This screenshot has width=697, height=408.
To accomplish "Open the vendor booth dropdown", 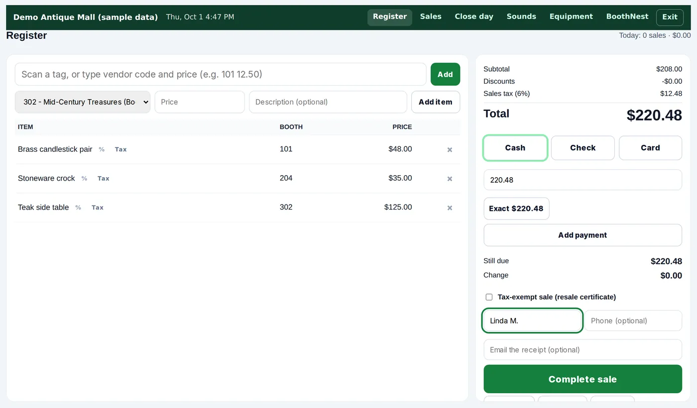I will click(x=83, y=102).
